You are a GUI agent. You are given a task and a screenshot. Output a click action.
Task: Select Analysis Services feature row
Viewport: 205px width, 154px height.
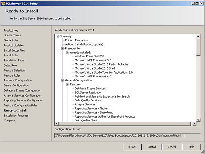click(85, 104)
